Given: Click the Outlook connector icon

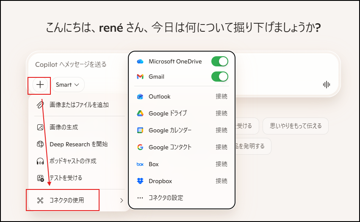Looking at the screenshot, I should click(x=140, y=96).
